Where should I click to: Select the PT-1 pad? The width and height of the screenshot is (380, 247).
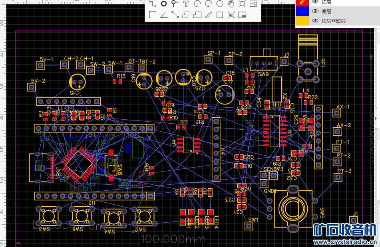point(337,148)
